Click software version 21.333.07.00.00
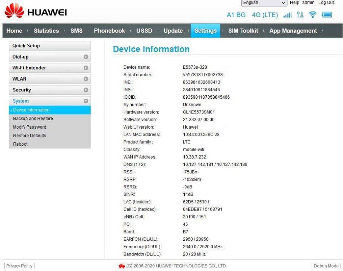 pyautogui.click(x=198, y=120)
